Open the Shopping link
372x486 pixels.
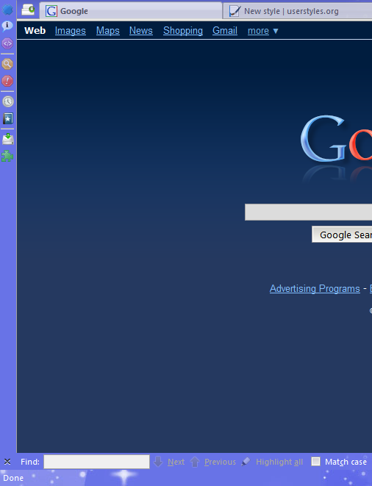coord(183,31)
